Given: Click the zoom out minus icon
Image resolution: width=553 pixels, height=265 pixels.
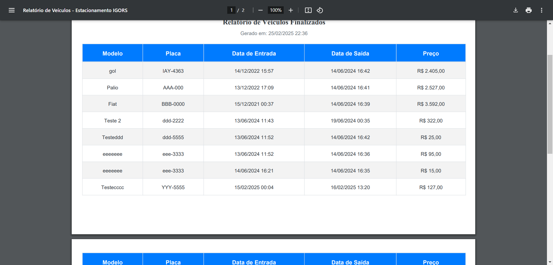Looking at the screenshot, I should [x=260, y=10].
